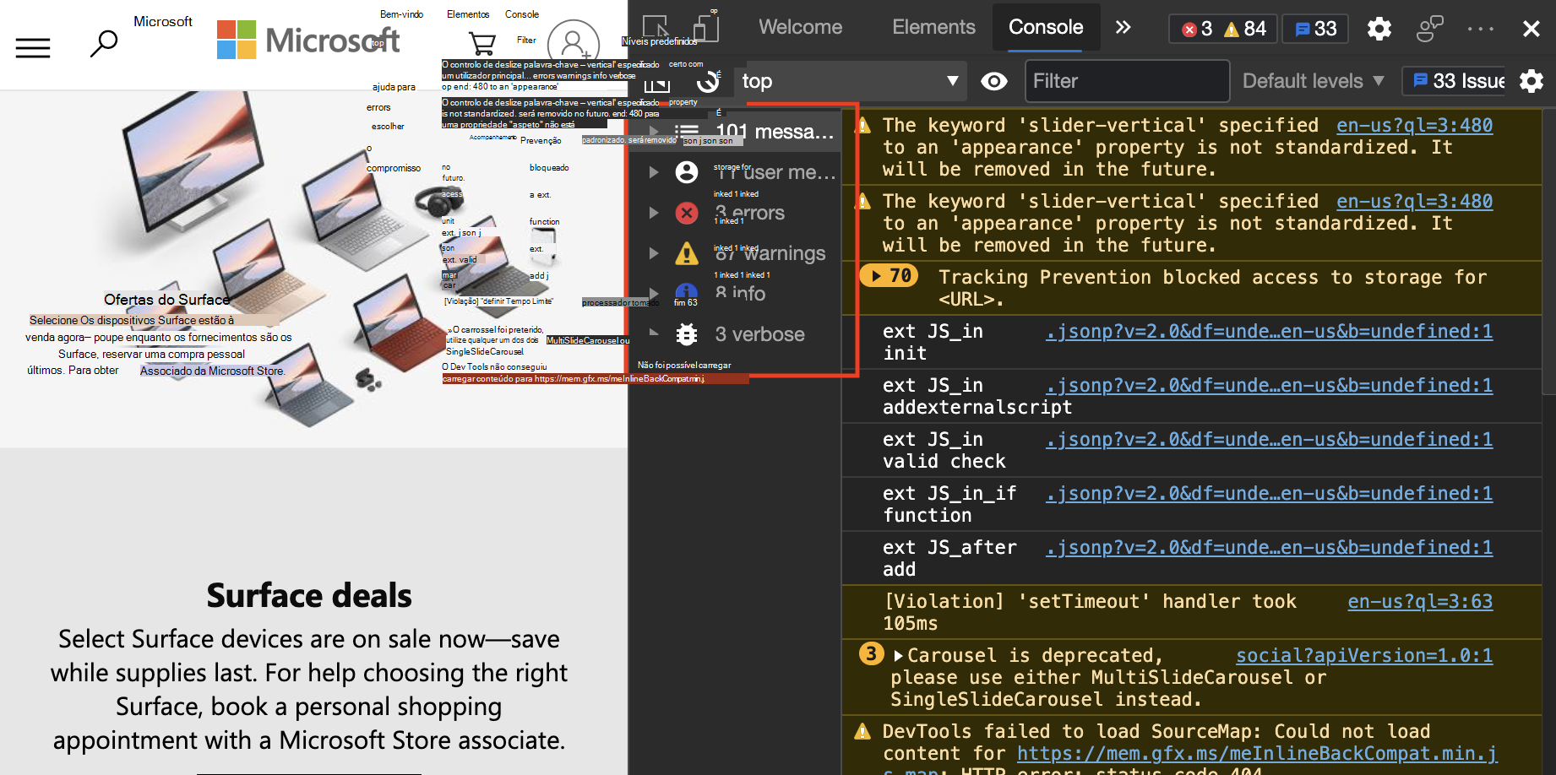Click the Microsoft logo
Image resolution: width=1556 pixels, height=775 pixels.
pyautogui.click(x=308, y=40)
